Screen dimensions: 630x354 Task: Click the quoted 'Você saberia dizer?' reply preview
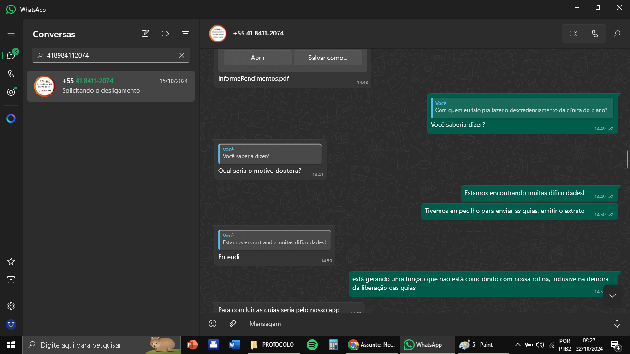click(270, 153)
